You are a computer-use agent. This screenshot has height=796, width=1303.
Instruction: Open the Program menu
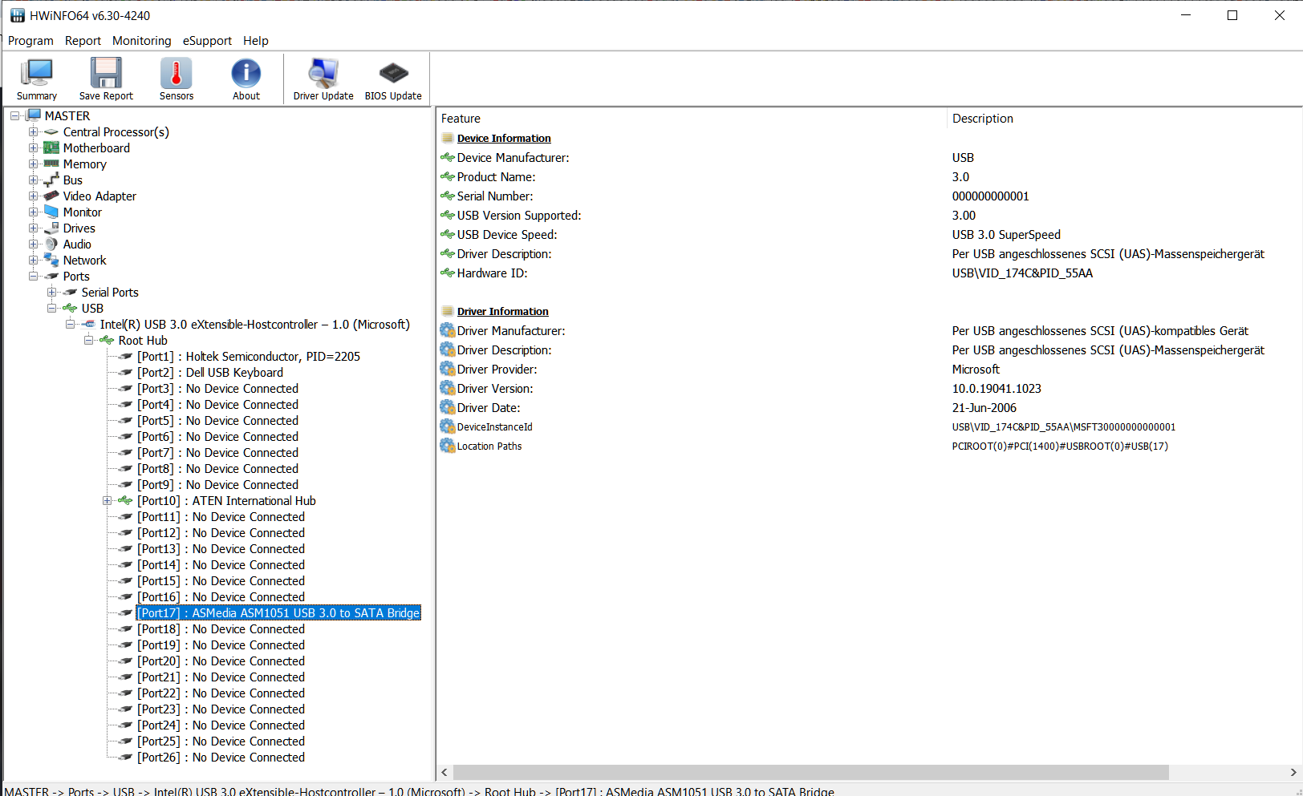click(30, 41)
